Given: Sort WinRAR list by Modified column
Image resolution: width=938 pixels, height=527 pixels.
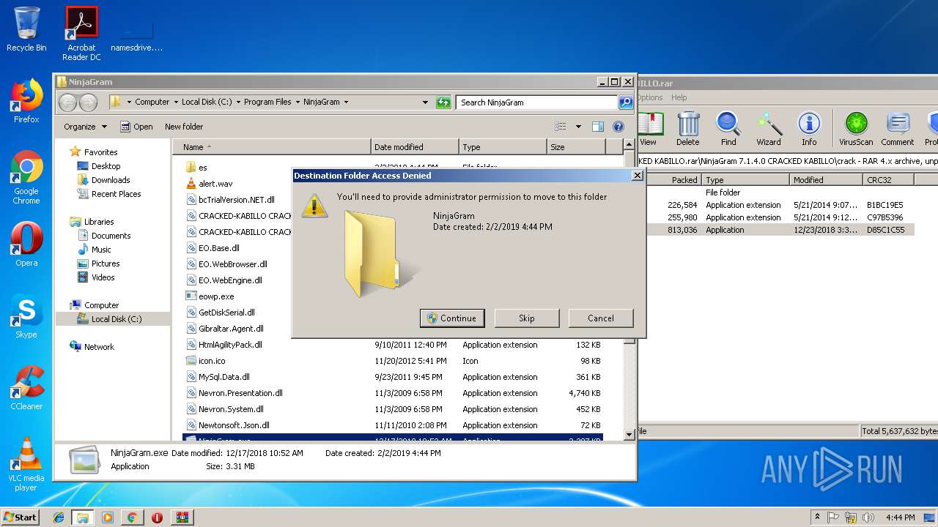Looking at the screenshot, I should 826,179.
